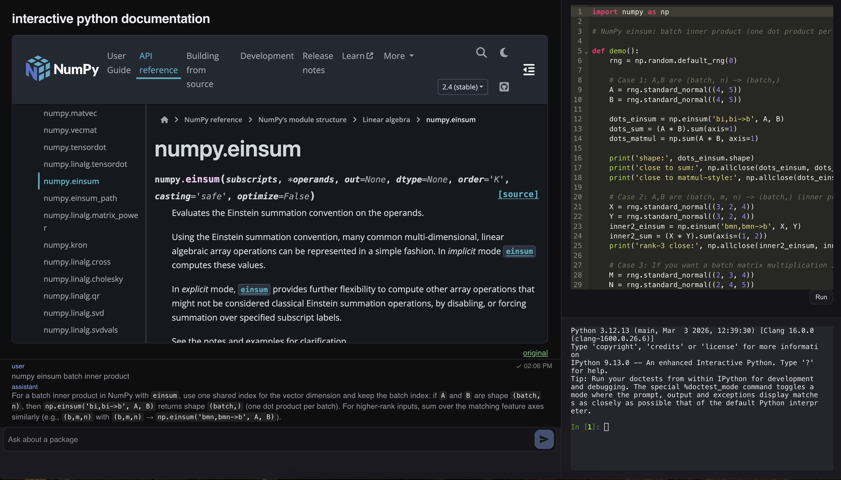Viewport: 841px width, 480px height.
Task: Open numpy.linalg.qr in the sidebar
Action: pos(72,296)
